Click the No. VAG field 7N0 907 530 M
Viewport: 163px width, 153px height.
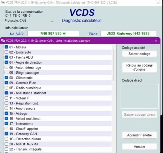[x=53, y=33]
